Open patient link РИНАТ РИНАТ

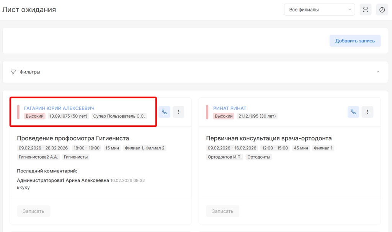(230, 108)
